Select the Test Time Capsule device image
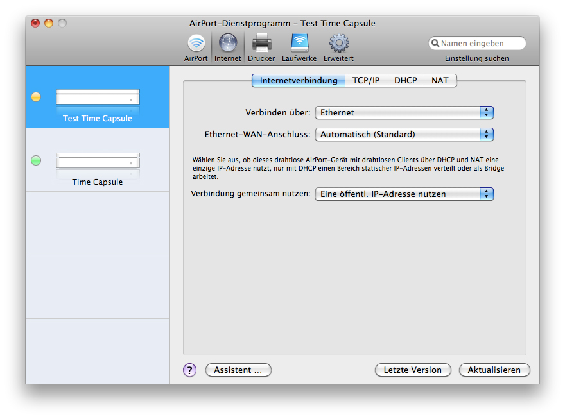565x419 pixels. tap(98, 97)
